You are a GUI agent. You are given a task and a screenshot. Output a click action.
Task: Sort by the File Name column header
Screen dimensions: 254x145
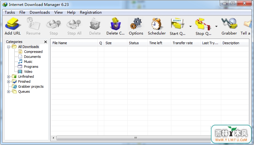[x=74, y=43]
